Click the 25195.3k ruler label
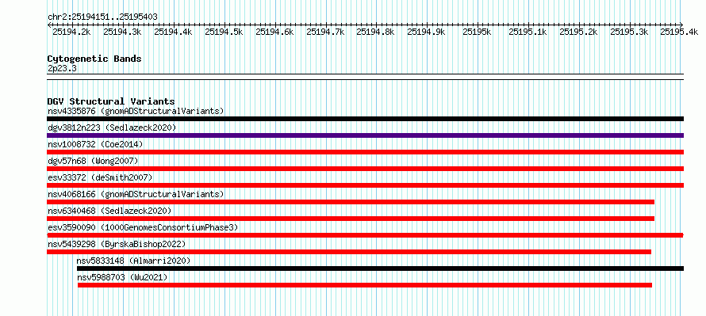The image size is (706, 316). tap(630, 32)
